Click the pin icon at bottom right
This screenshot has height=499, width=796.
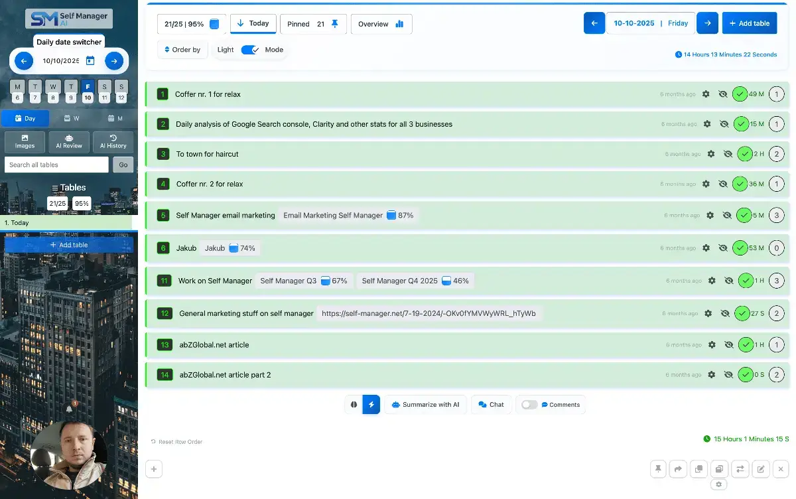point(657,469)
